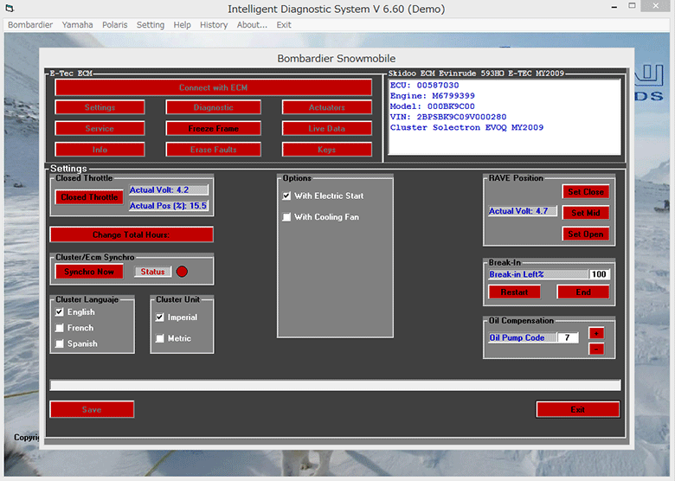Enable With Cooling Fan option
The height and width of the screenshot is (481, 675).
pos(286,217)
